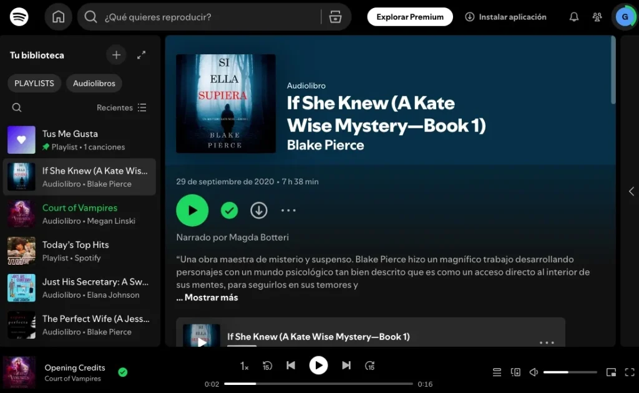Search within Tu biblioteca
639x393 pixels.
click(17, 107)
